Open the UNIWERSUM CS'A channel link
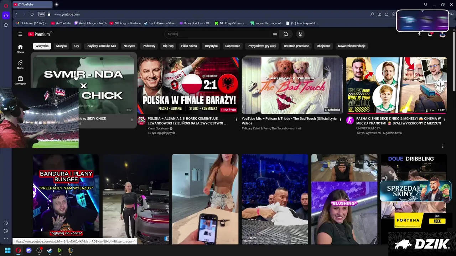Screen dimensions: 456x256 click(x=368, y=128)
